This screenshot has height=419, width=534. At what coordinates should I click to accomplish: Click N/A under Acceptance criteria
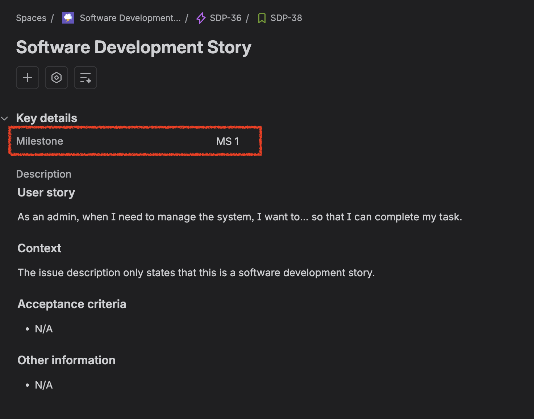[x=44, y=329]
